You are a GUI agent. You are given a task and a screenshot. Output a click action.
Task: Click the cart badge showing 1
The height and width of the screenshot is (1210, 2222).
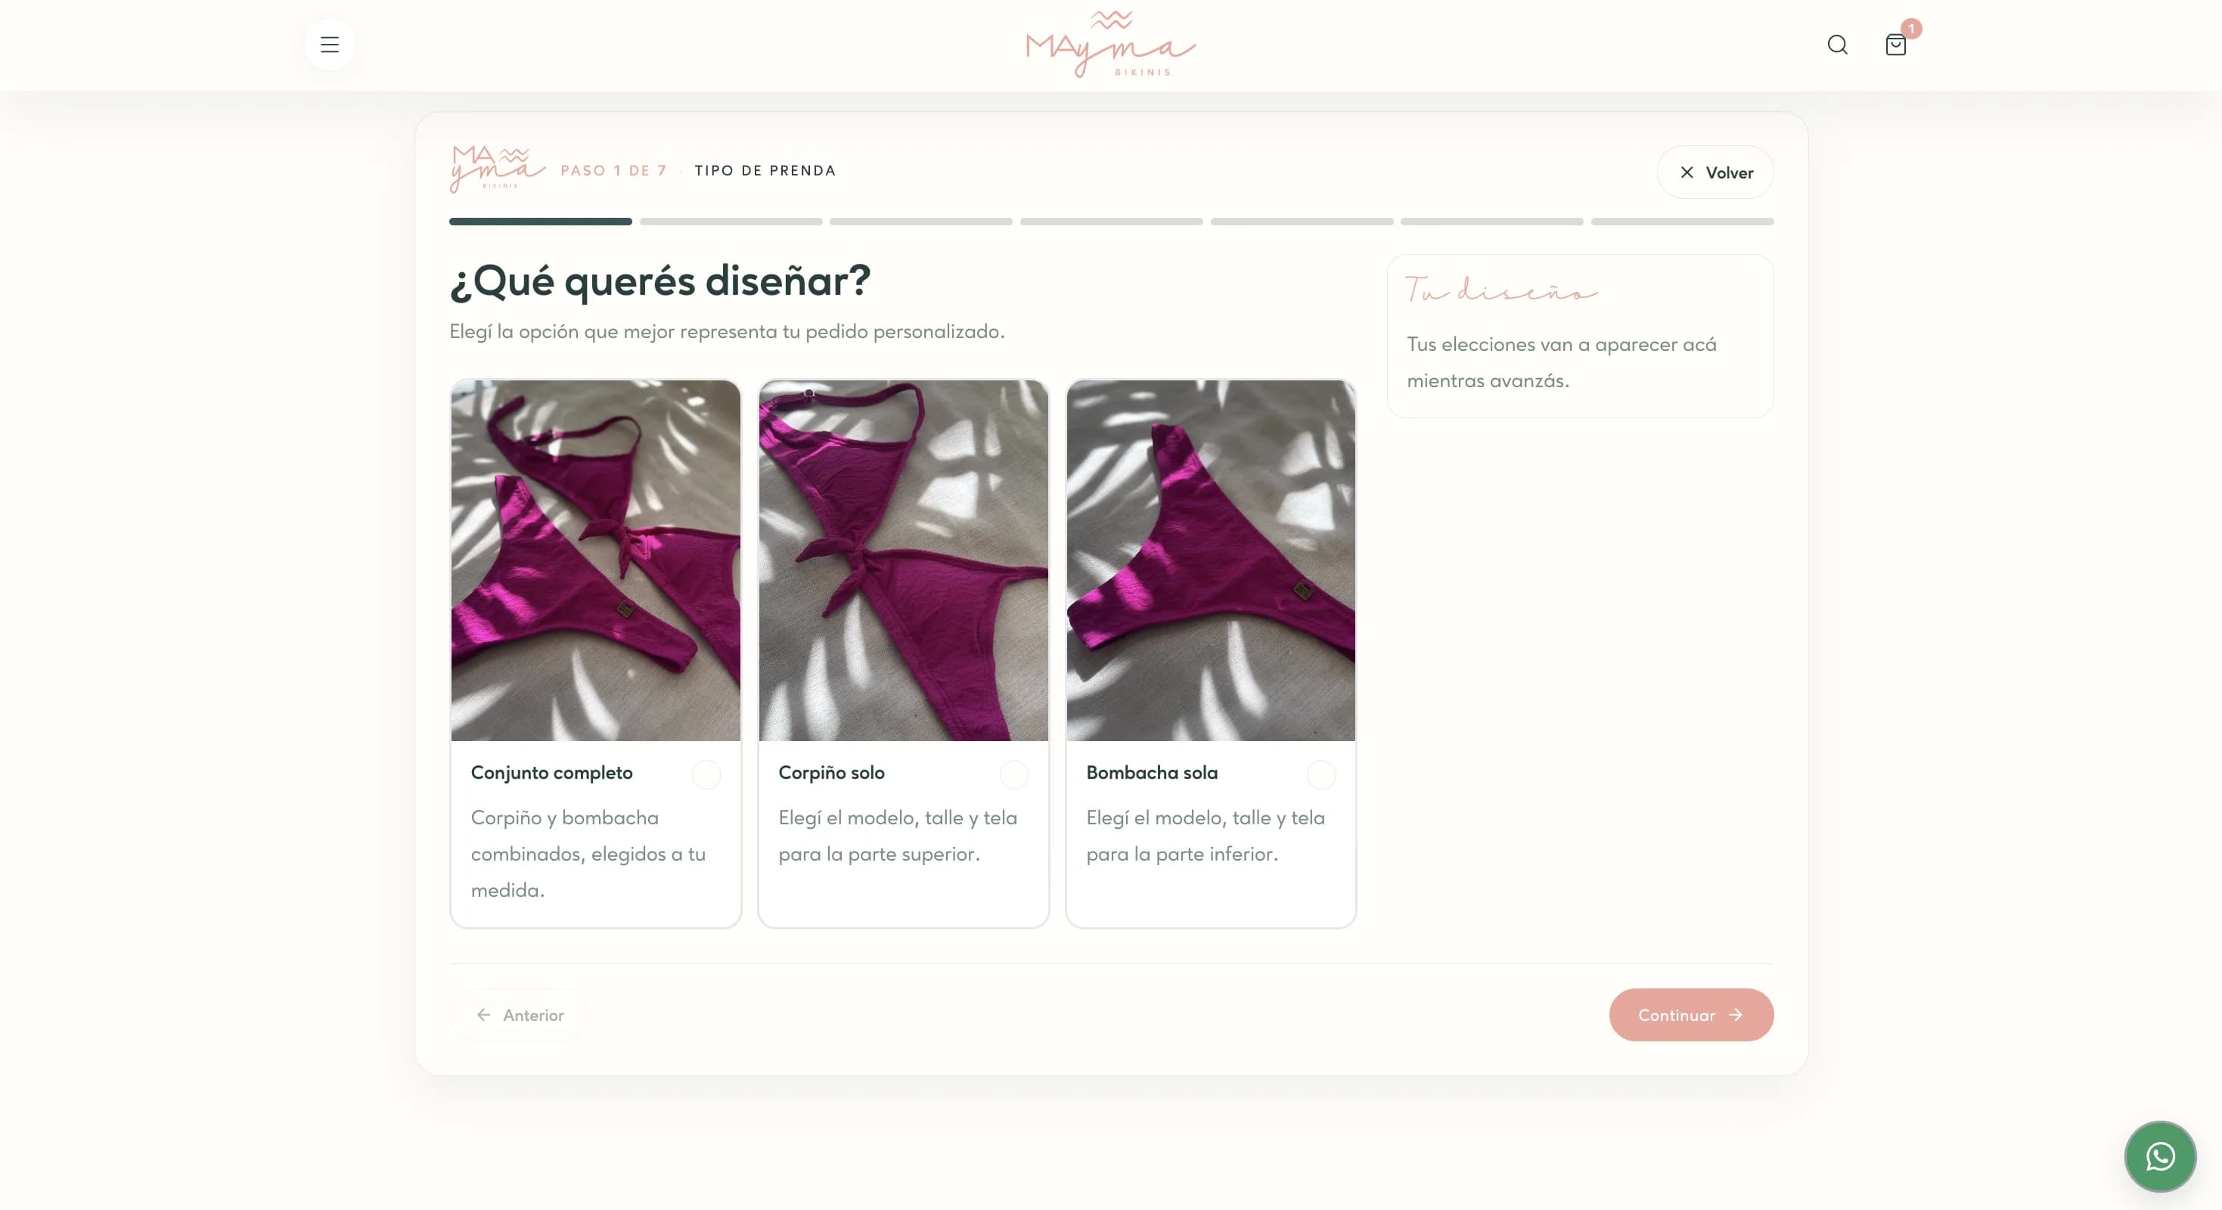pyautogui.click(x=1910, y=29)
